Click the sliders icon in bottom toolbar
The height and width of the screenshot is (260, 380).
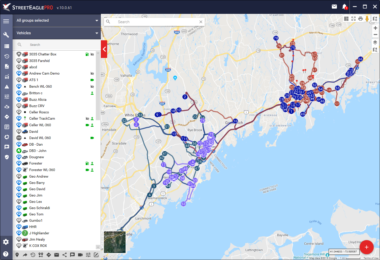pyautogui.click(x=88, y=255)
